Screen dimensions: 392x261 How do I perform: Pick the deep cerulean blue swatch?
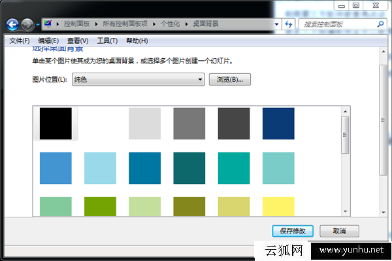[x=145, y=168]
